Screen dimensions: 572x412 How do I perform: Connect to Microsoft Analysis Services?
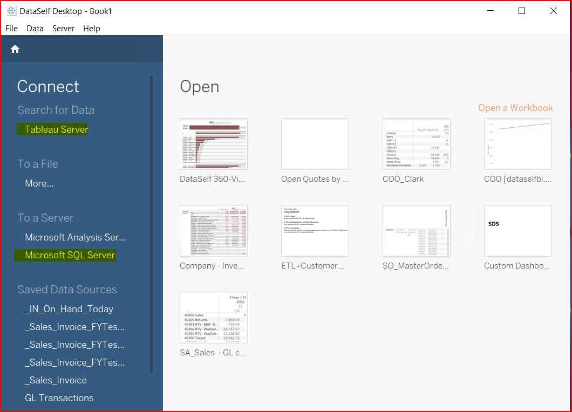tap(75, 237)
